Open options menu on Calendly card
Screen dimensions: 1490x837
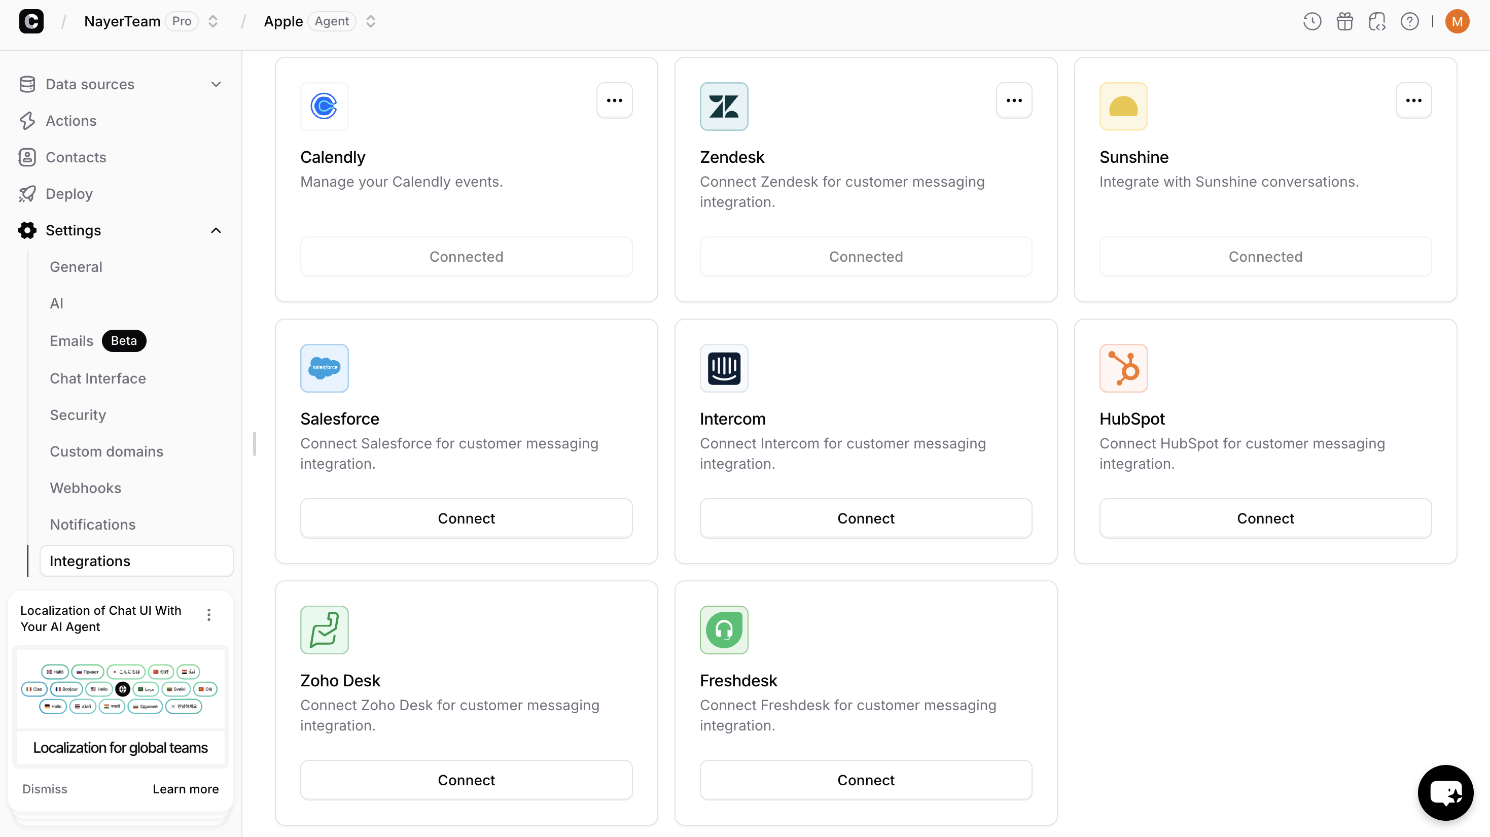[x=614, y=100]
